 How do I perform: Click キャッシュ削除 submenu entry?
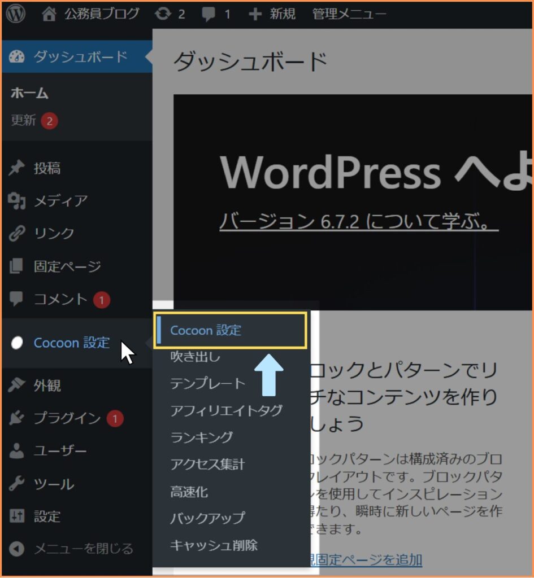[214, 545]
